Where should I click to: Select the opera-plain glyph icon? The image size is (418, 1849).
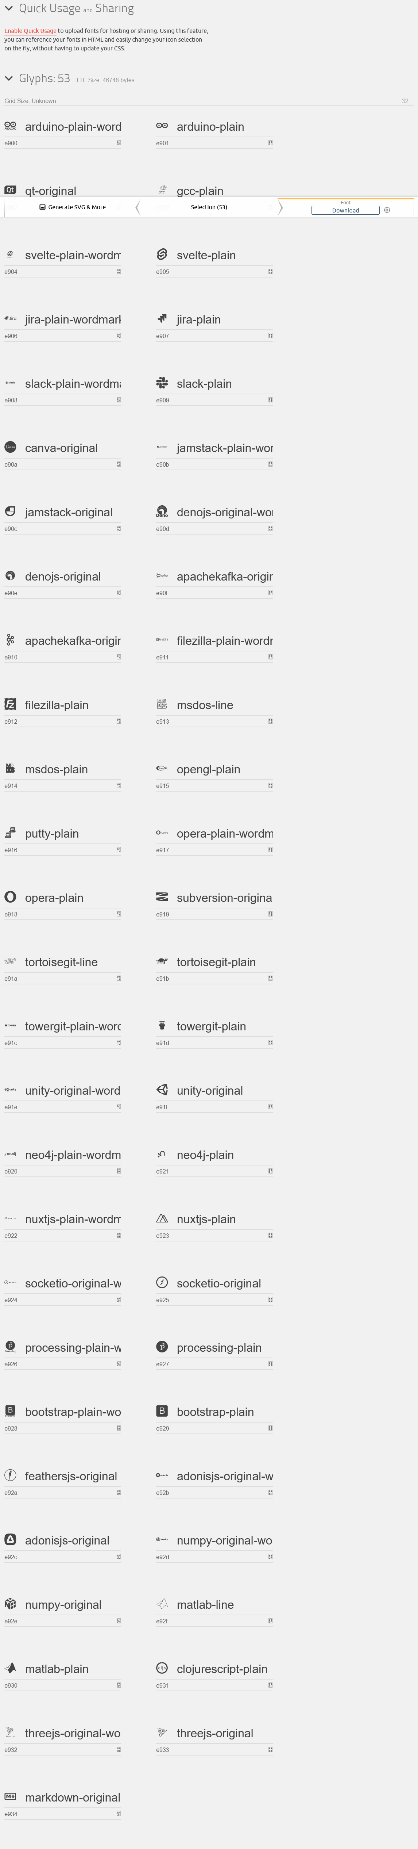[x=10, y=896]
